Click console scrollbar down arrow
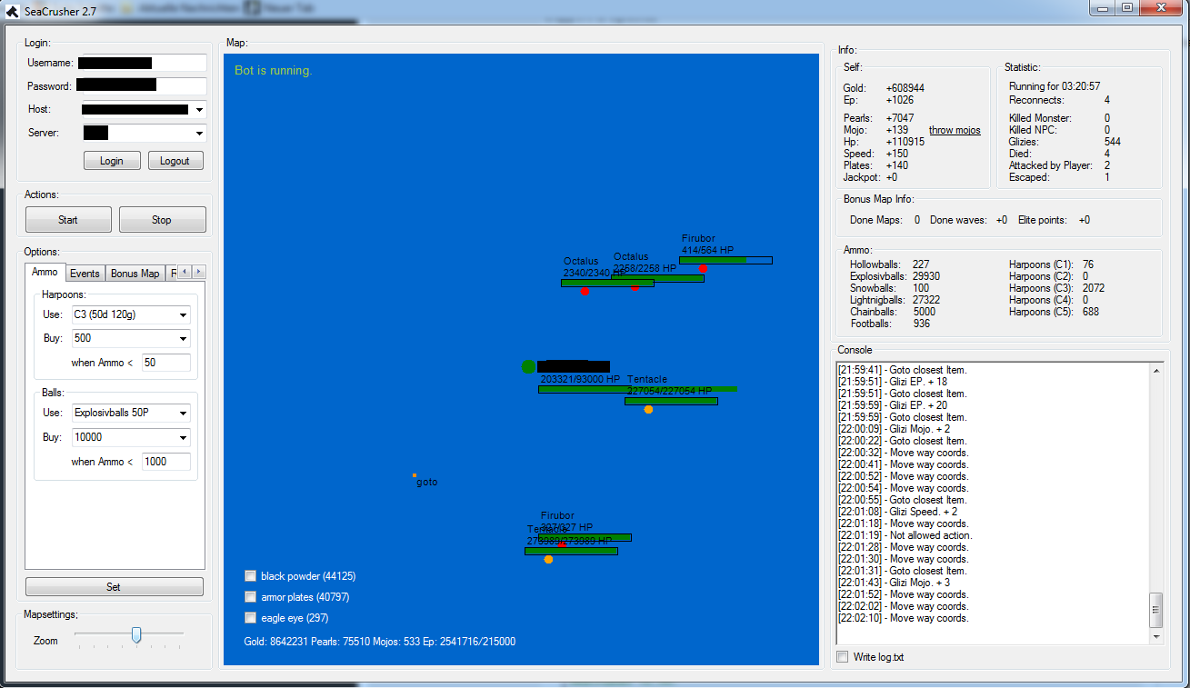Screen dimensions: 1190x688 (x=1155, y=637)
